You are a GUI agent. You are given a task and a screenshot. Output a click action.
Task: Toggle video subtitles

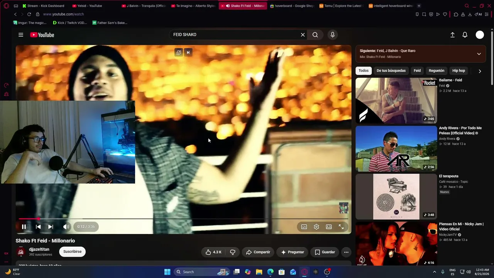coord(304,227)
